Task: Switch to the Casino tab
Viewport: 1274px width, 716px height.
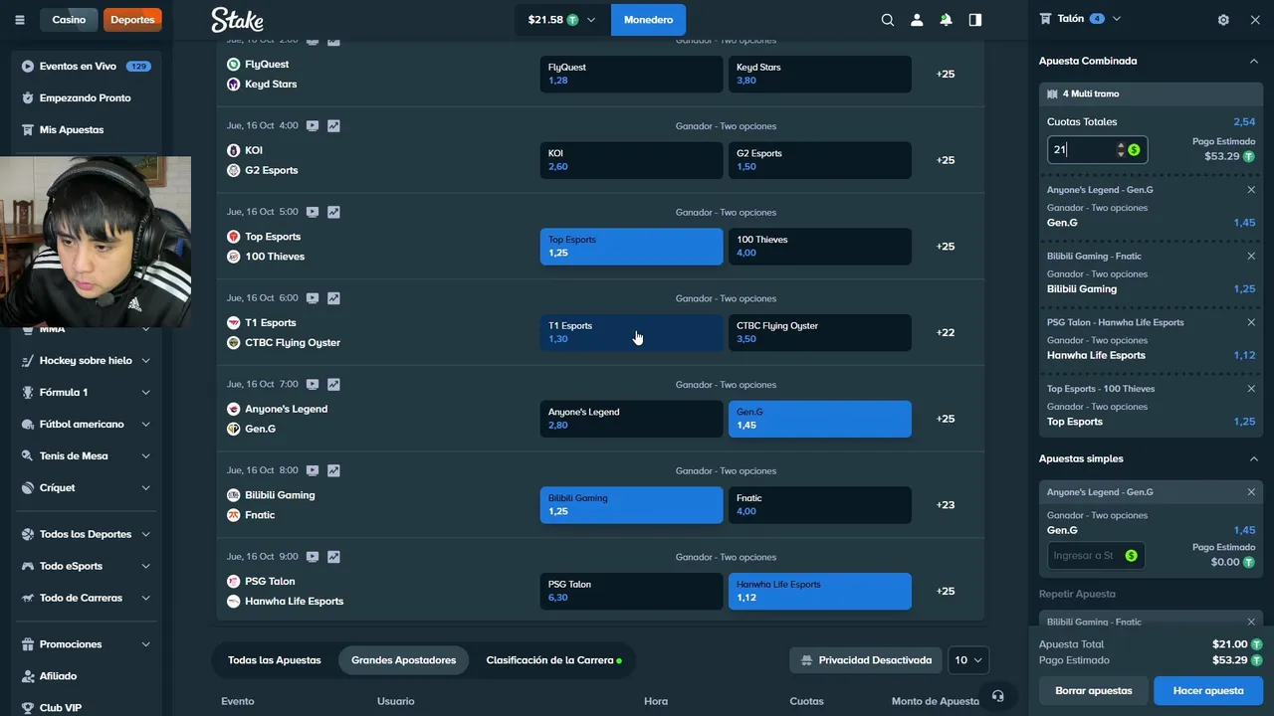Action: point(69,20)
